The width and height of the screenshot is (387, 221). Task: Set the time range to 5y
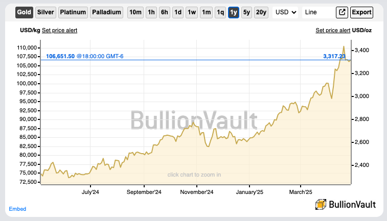pos(246,12)
